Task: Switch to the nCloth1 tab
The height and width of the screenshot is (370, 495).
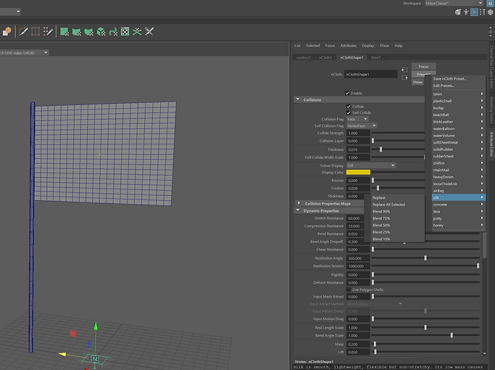Action: tap(325, 57)
